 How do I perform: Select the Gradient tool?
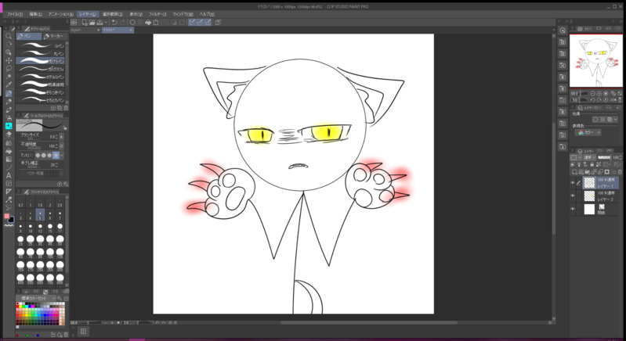click(x=9, y=159)
